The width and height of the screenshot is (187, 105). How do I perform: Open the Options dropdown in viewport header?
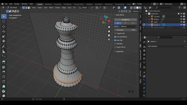coord(136,11)
